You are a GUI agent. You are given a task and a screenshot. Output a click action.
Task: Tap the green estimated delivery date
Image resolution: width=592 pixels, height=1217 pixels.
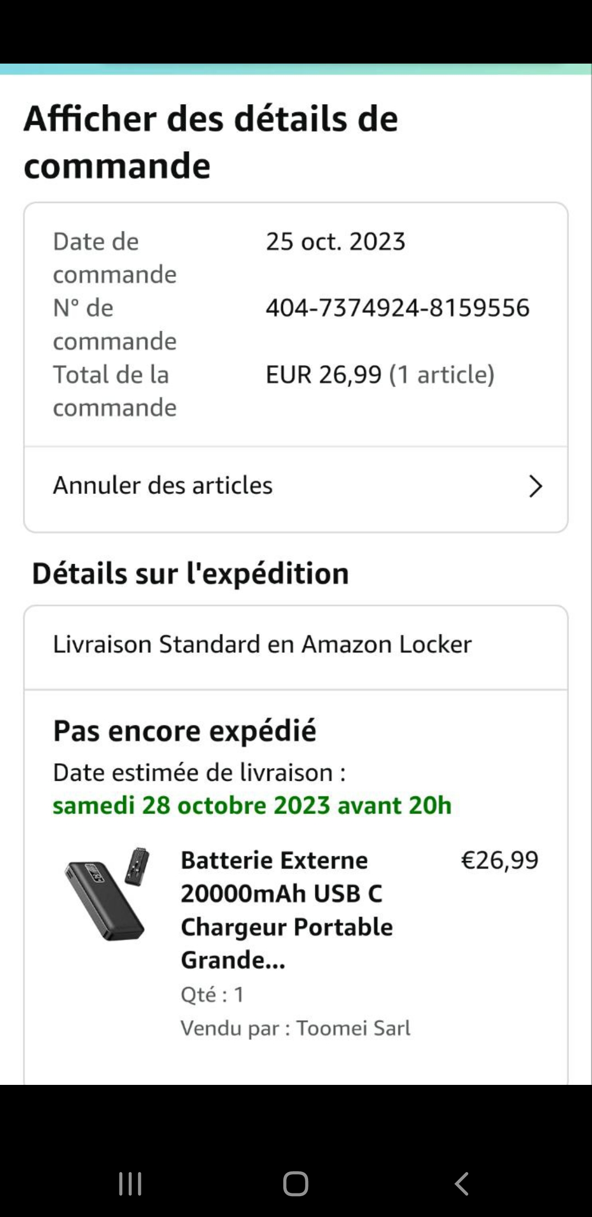tap(252, 805)
